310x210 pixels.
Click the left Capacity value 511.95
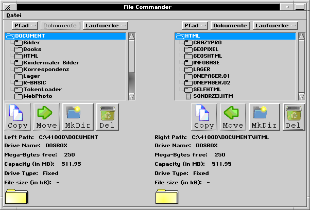(x=71, y=164)
